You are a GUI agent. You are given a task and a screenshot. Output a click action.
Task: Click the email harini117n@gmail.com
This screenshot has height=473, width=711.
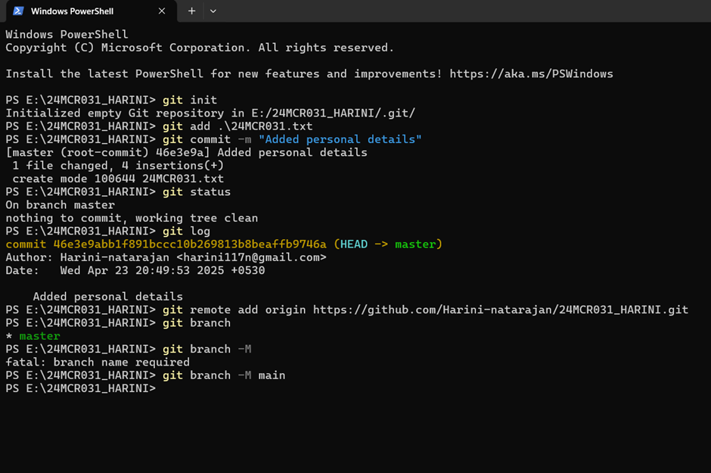click(251, 257)
